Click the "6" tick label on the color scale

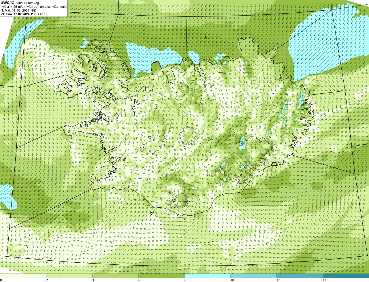click(139, 280)
